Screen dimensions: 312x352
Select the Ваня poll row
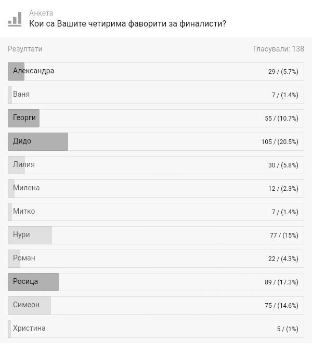(x=156, y=95)
